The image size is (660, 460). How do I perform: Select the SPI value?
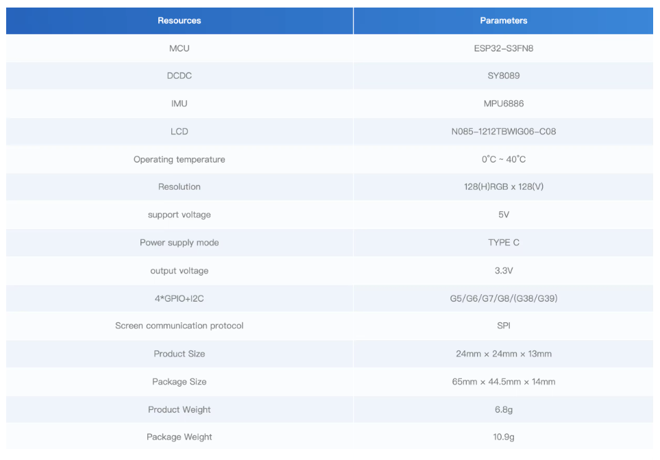[x=504, y=326]
